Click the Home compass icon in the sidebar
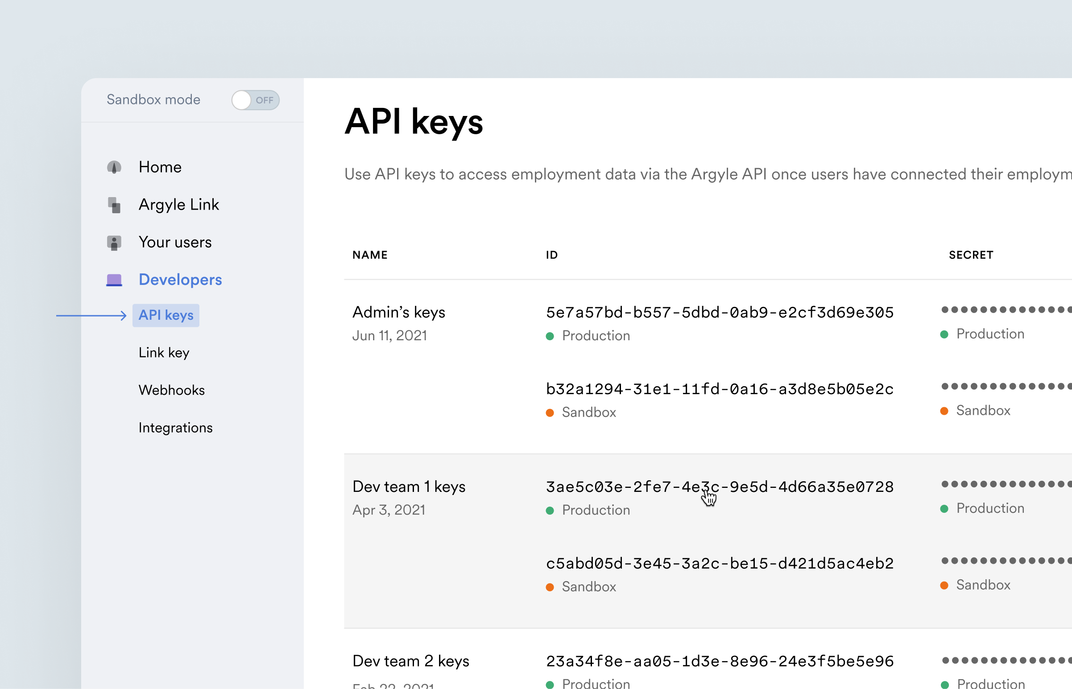The image size is (1072, 689). (x=114, y=167)
